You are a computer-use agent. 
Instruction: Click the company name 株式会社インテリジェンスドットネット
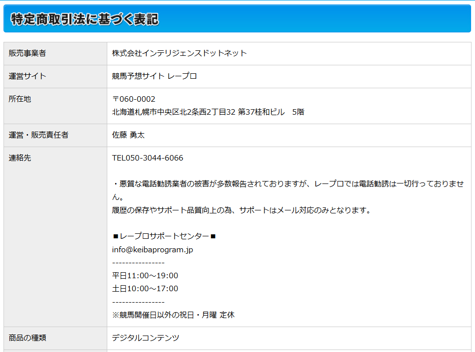(179, 53)
